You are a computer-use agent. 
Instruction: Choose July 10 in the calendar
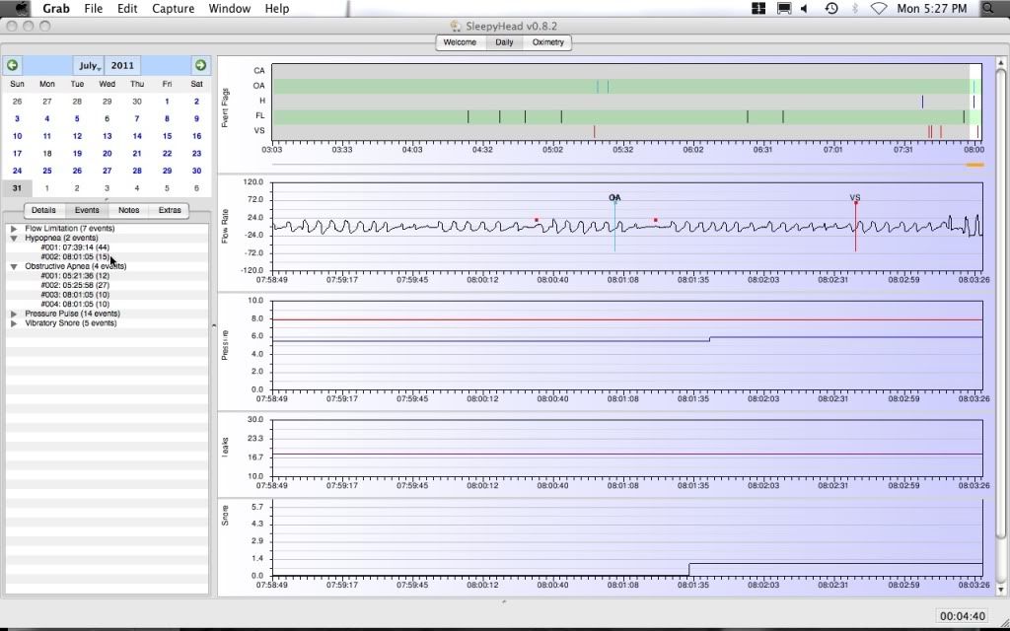pos(17,136)
